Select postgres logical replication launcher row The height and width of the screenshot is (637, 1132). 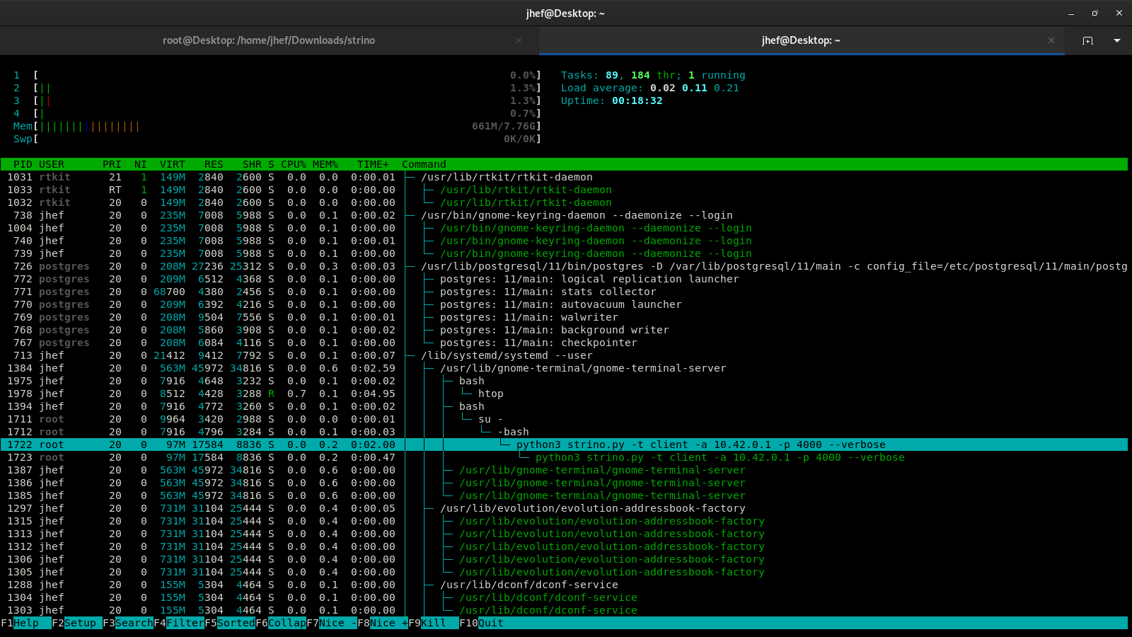(564, 279)
